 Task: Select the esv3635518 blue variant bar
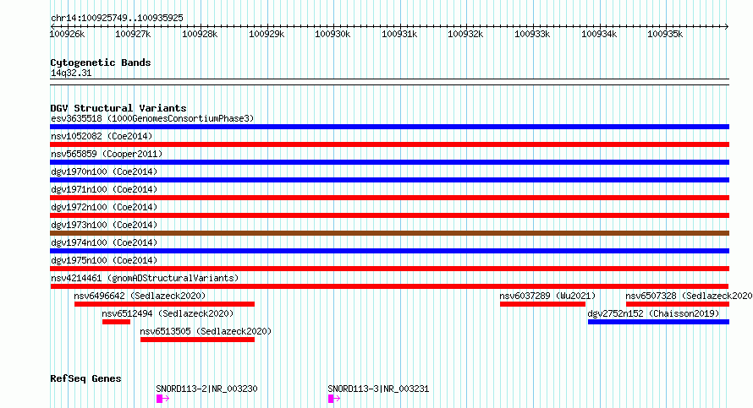[389, 127]
